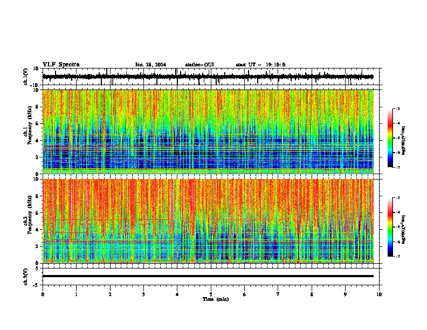The image size is (427, 330).
Task: Click the '4' kHz tick on ch.1 spectrogram
Action: click(x=37, y=141)
